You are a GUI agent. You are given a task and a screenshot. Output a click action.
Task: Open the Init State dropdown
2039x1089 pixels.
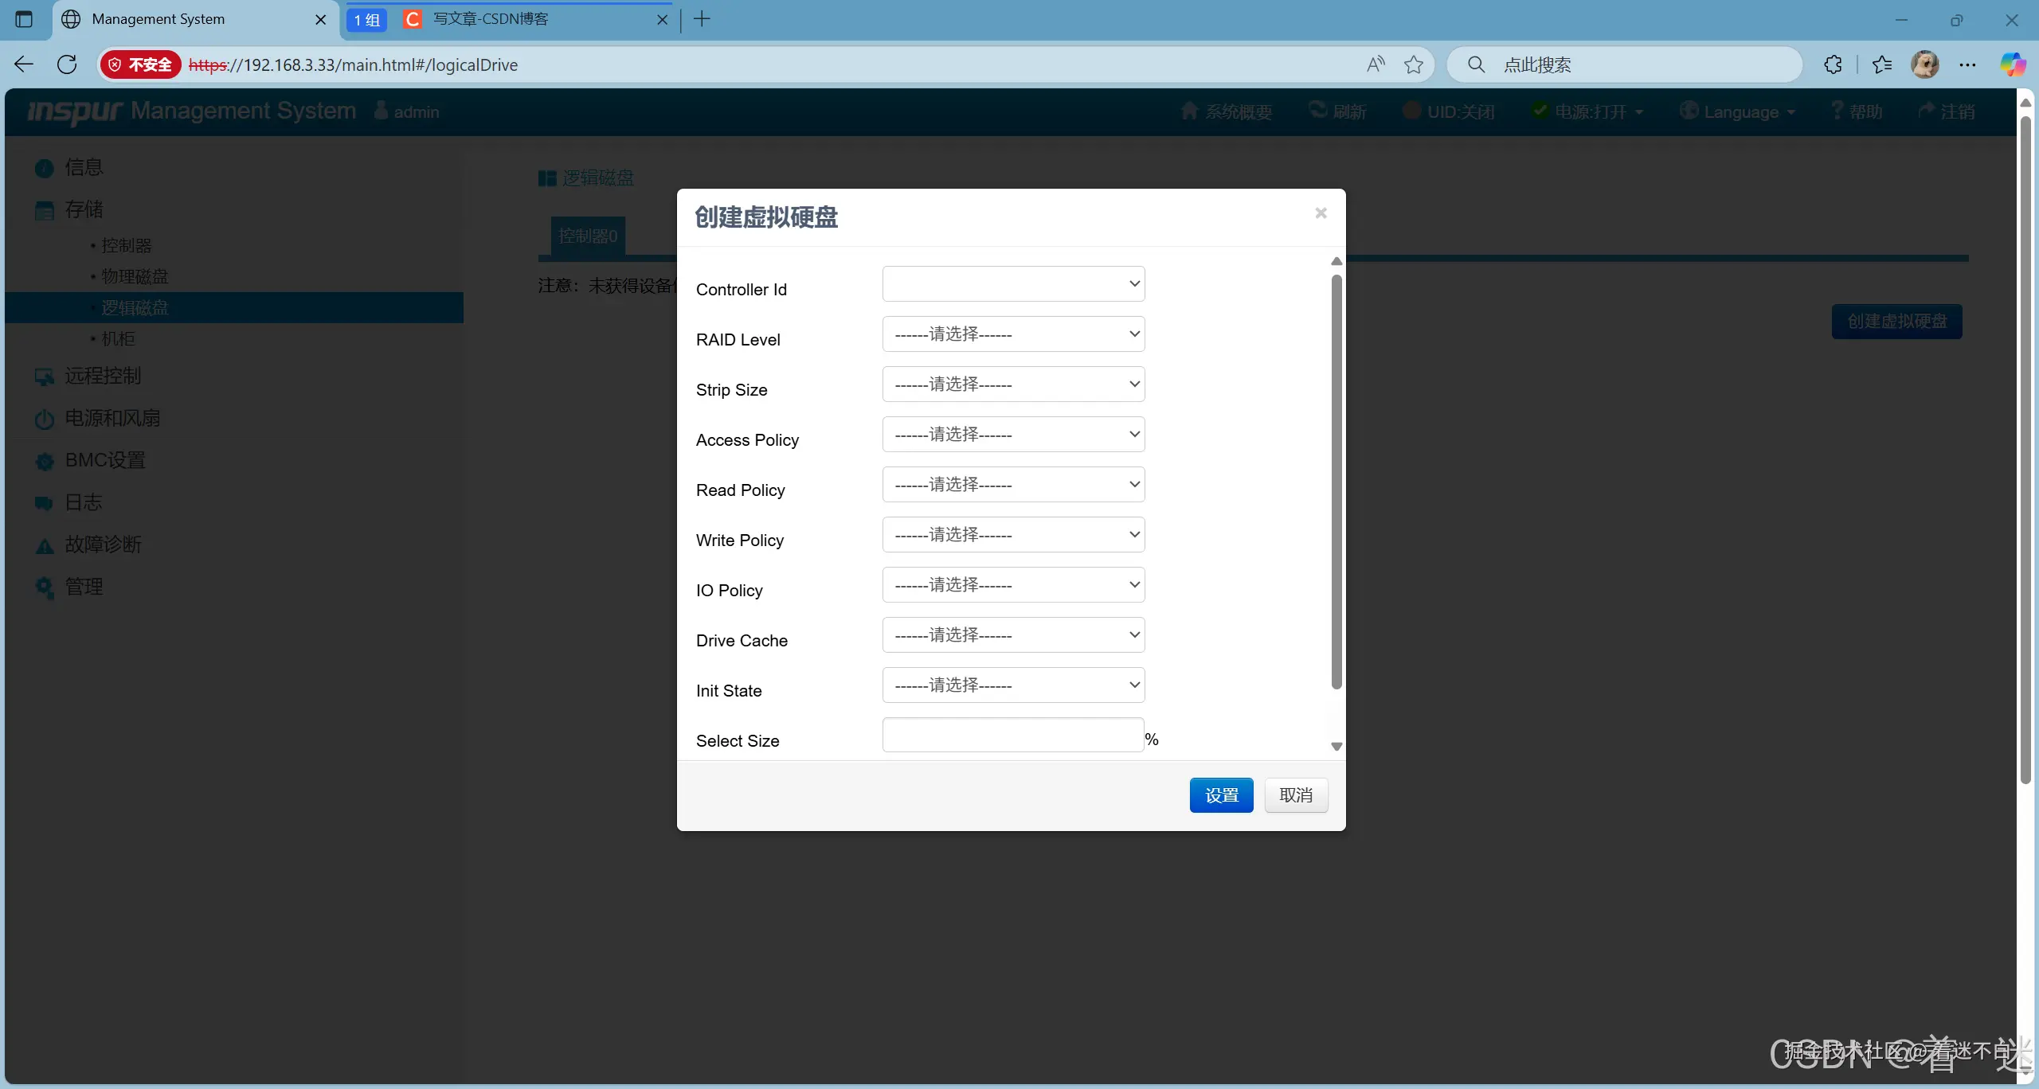click(1013, 685)
